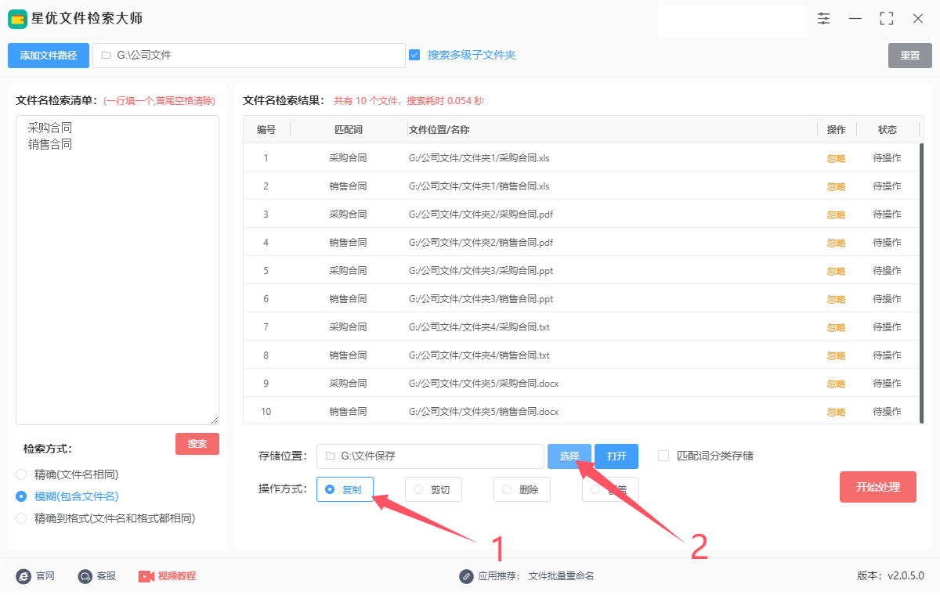Click Open (打开) storage folder button
The width and height of the screenshot is (940, 595).
pyautogui.click(x=616, y=456)
